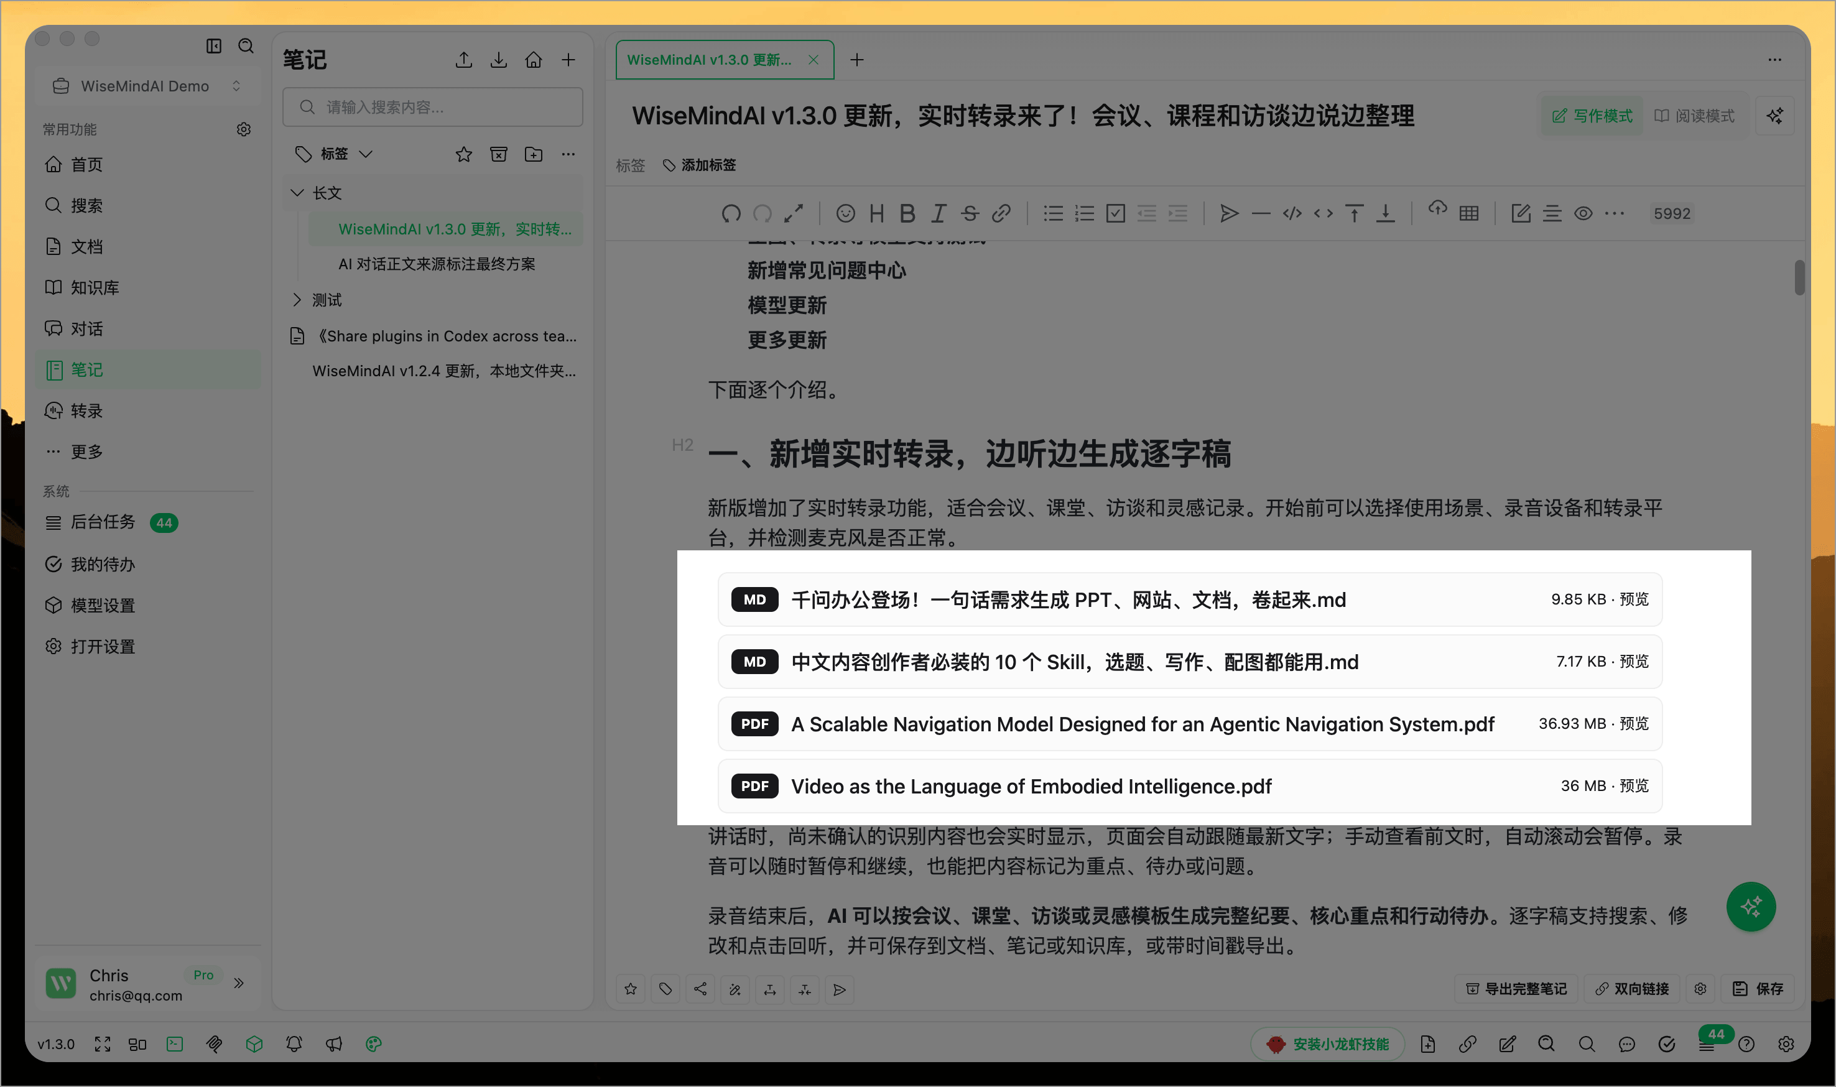Viewport: 1836px width, 1087px height.
Task: Open notifications bell in status bar
Action: (294, 1044)
